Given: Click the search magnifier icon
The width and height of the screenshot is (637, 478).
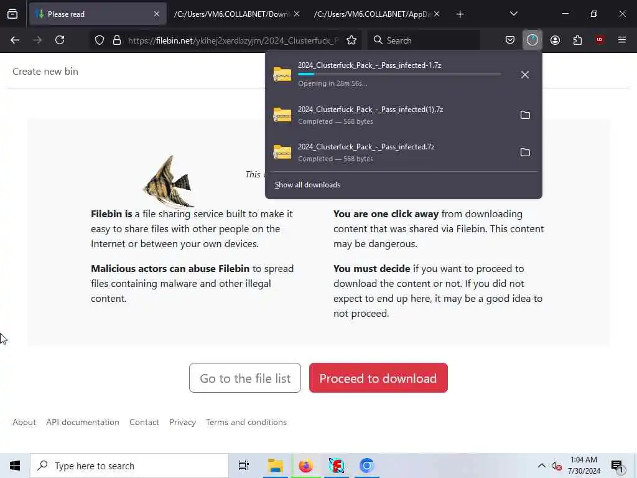Looking at the screenshot, I should [x=378, y=40].
